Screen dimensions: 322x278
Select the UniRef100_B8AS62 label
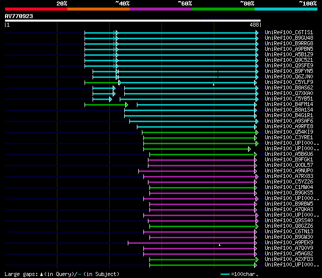tap(289, 88)
